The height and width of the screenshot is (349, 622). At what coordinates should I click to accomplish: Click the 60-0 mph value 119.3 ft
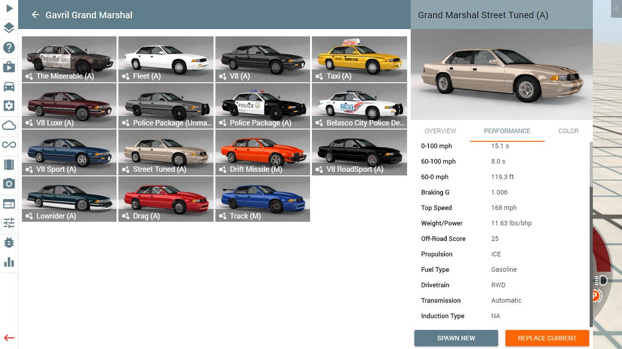pyautogui.click(x=503, y=177)
